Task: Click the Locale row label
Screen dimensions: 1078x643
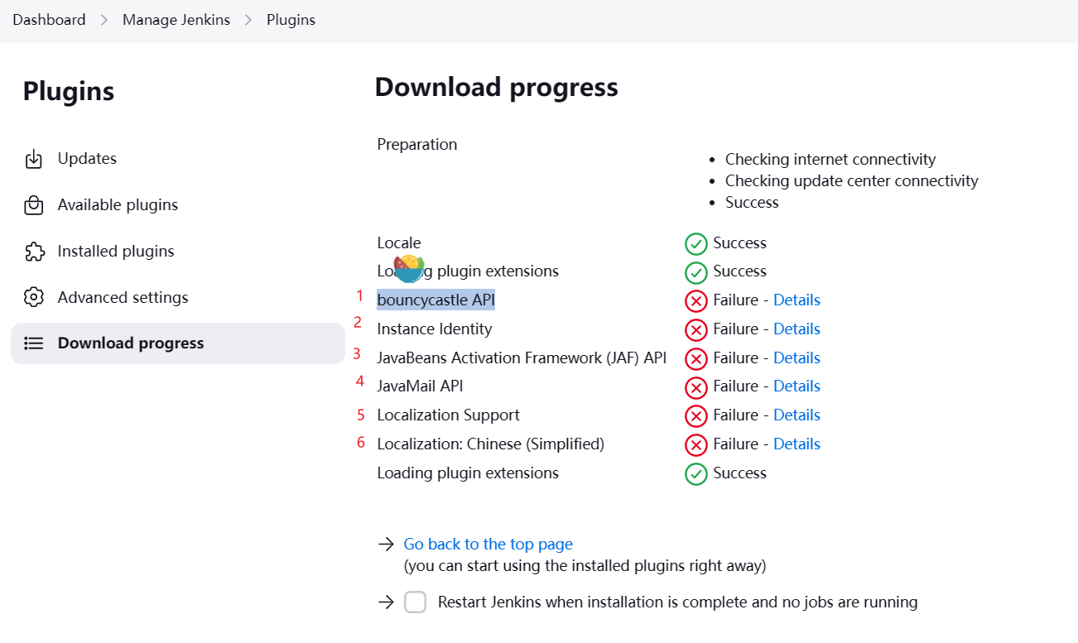Action: pyautogui.click(x=399, y=242)
